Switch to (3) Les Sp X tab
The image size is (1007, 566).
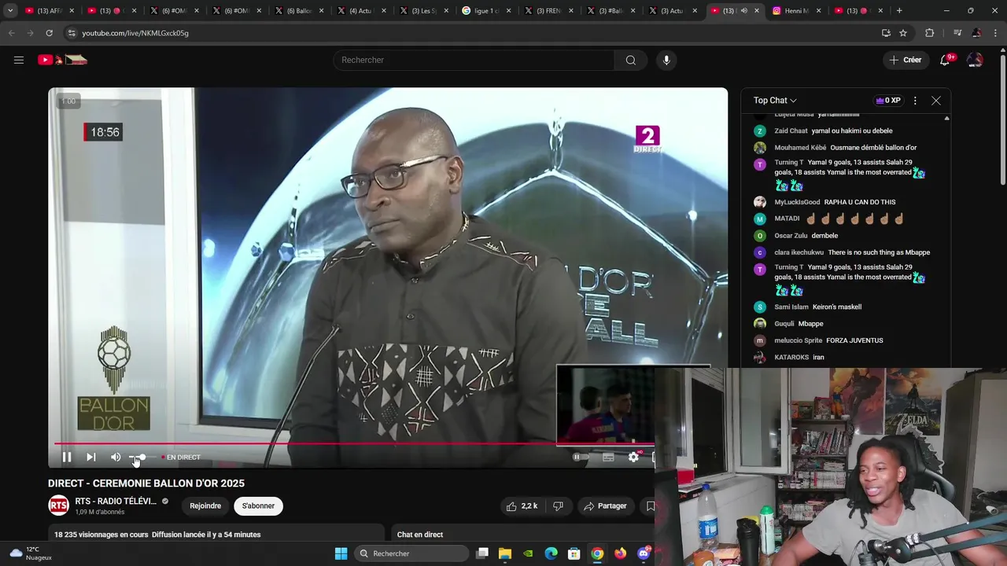click(x=424, y=11)
